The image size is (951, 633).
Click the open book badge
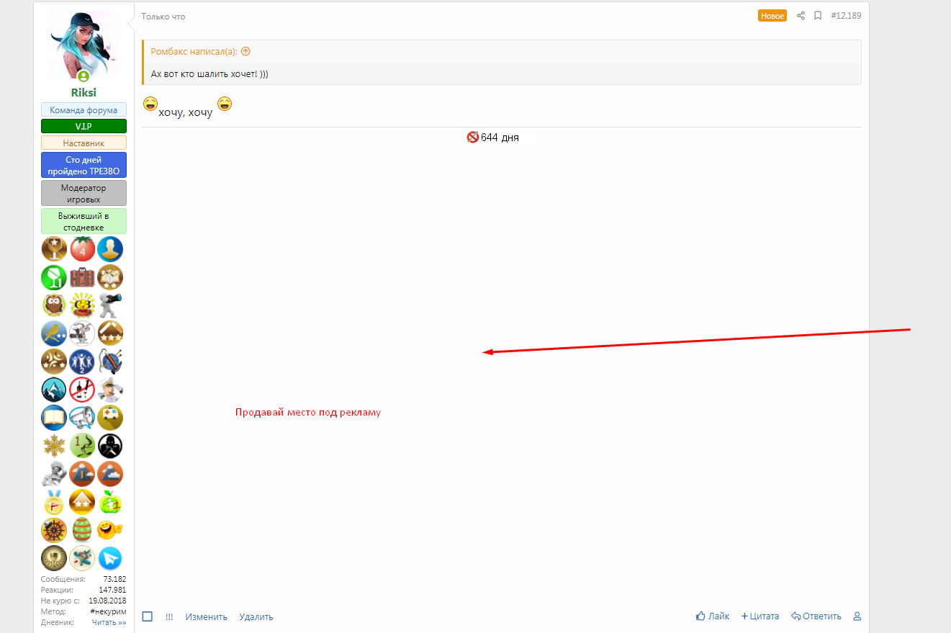[x=54, y=418]
